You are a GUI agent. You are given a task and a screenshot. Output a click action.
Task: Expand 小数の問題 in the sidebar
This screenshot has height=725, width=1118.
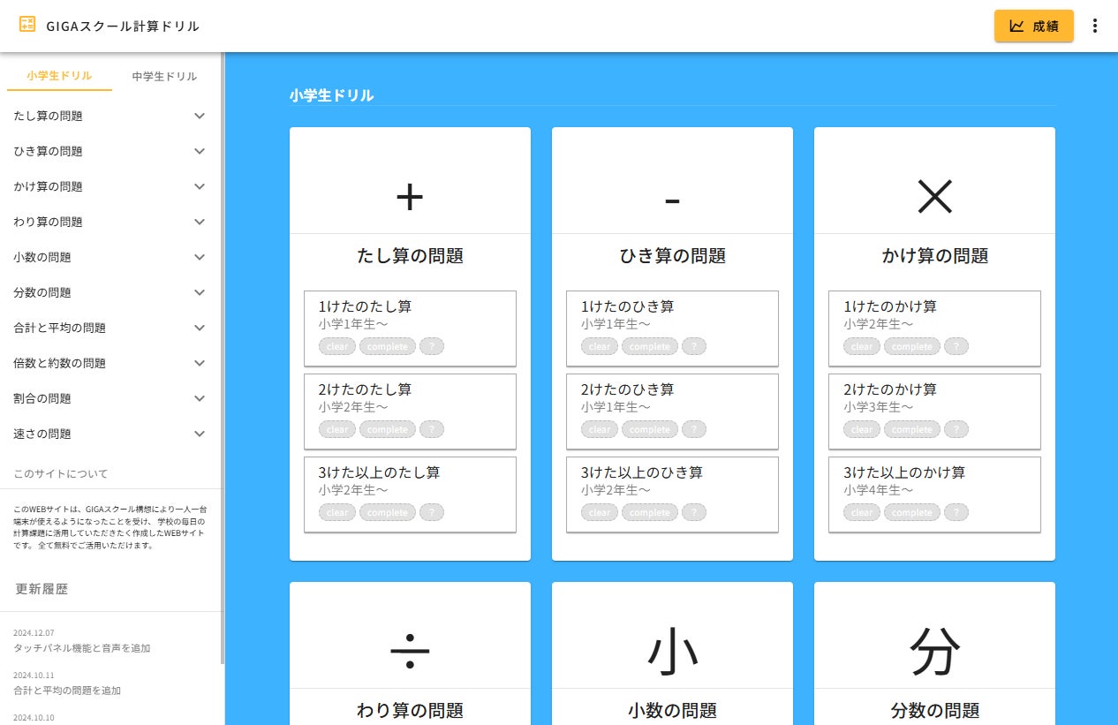[110, 257]
